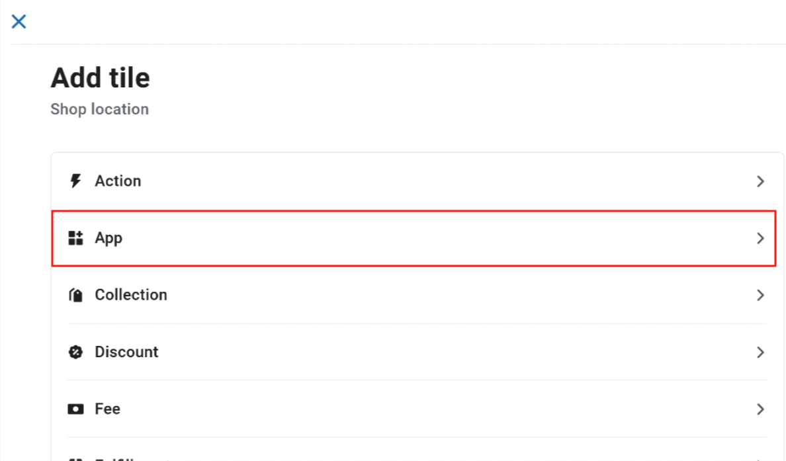This screenshot has width=786, height=461.
Task: Click the Discount percent badge icon
Action: [x=75, y=353]
